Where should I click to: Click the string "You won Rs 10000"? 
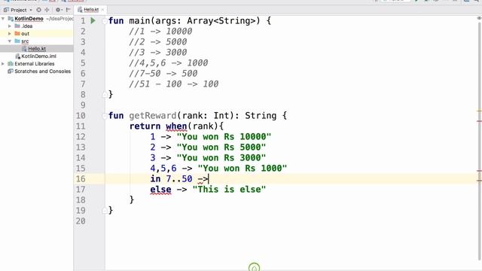(x=224, y=137)
